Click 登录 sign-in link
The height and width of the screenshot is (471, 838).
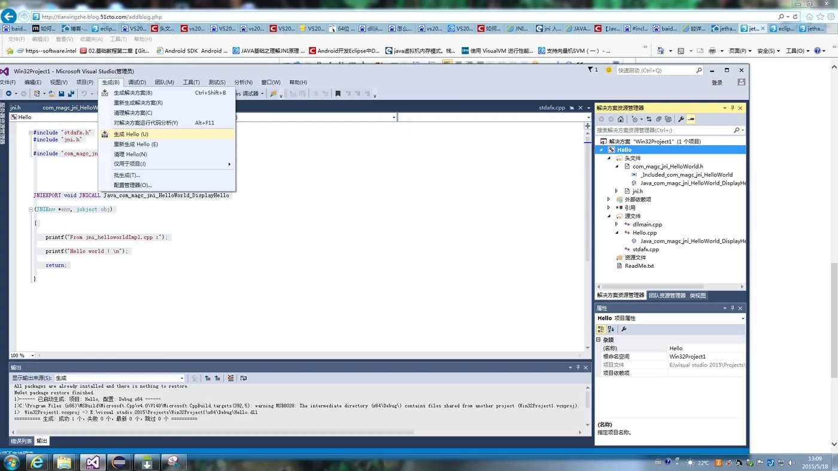(x=716, y=82)
